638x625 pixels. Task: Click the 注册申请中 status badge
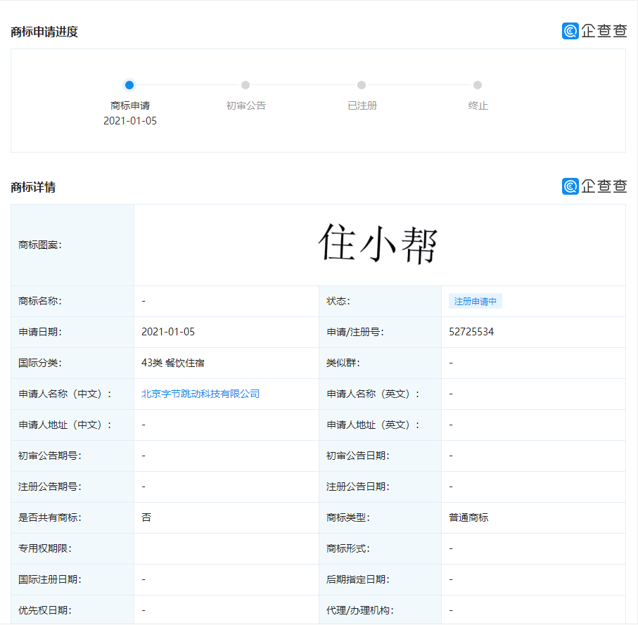click(476, 302)
